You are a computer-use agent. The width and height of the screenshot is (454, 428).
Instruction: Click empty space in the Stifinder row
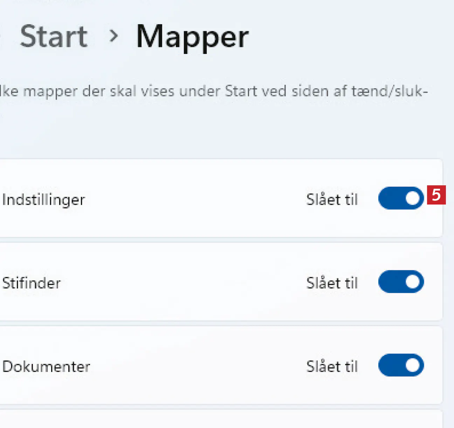(x=182, y=283)
